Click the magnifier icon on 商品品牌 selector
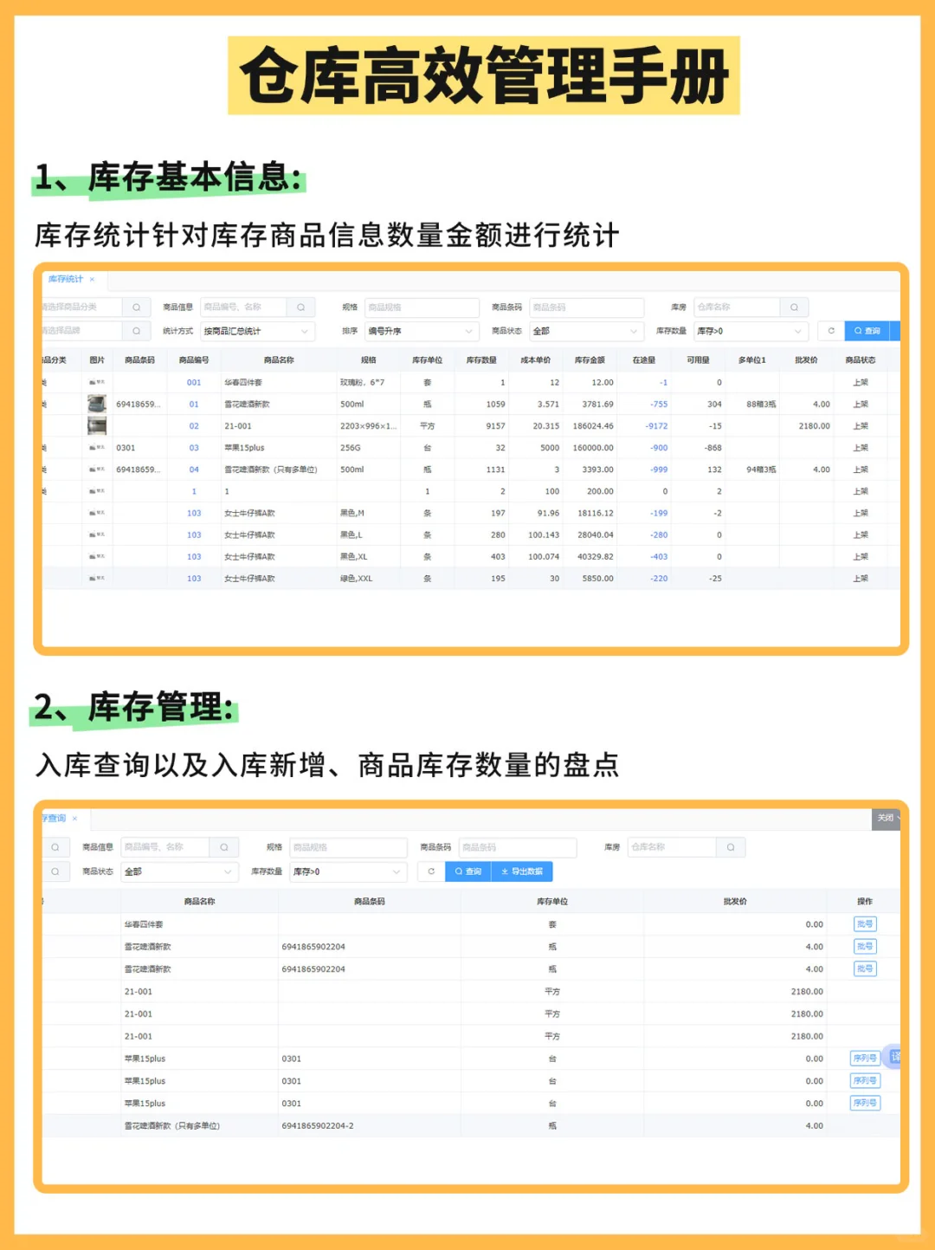Screen dimensions: 935x1250 point(137,331)
